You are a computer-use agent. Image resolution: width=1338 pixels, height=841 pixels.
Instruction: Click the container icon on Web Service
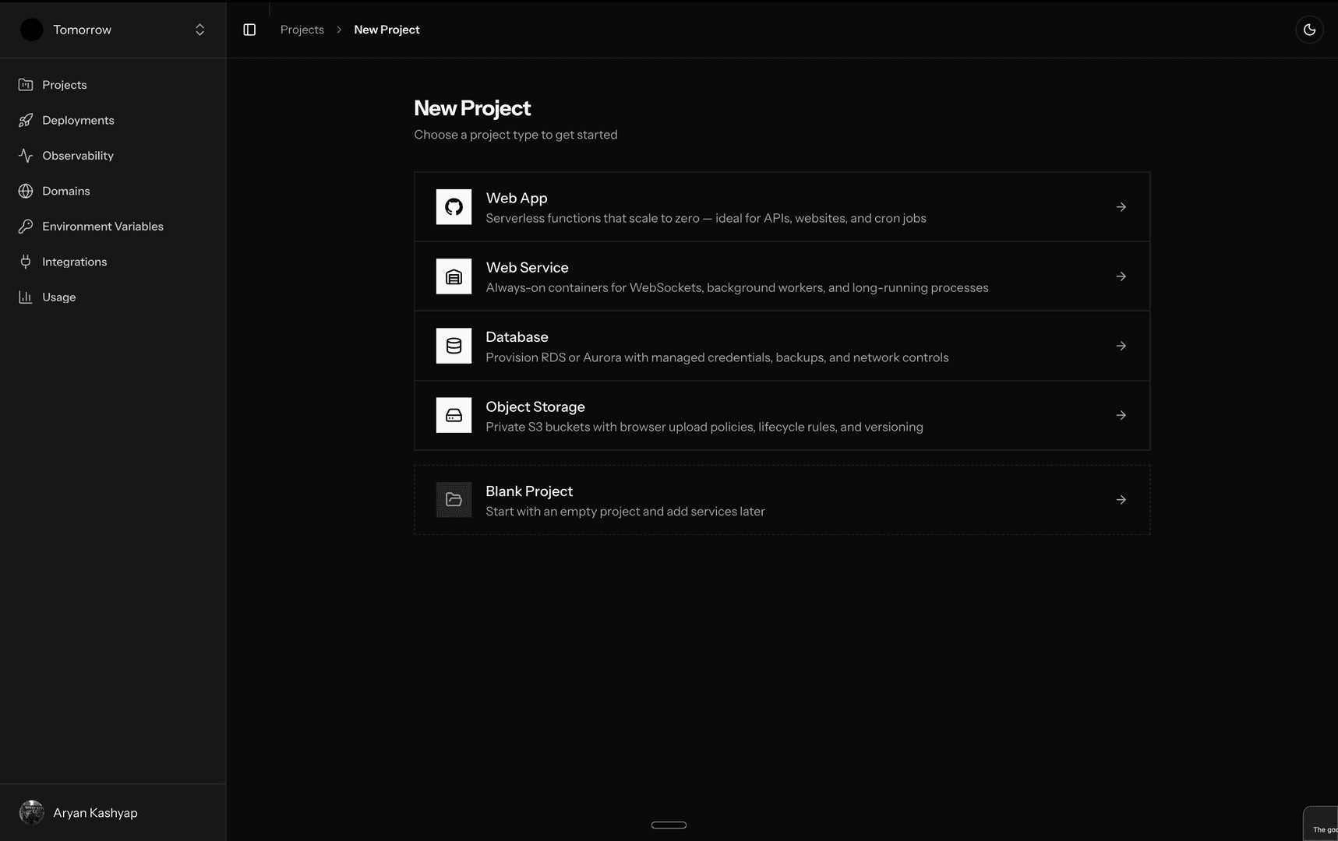click(454, 276)
